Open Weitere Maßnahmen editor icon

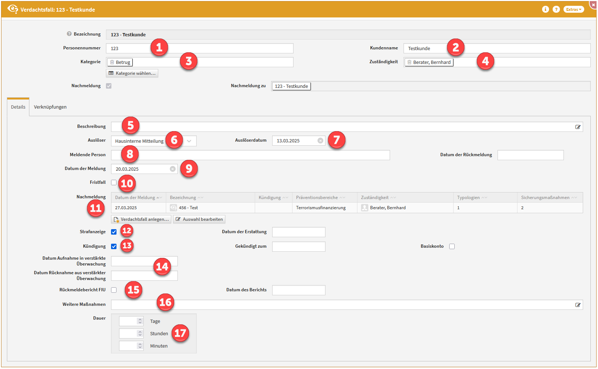click(578, 305)
